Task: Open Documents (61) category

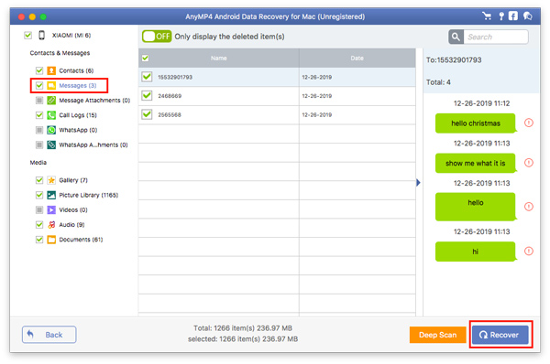Action: coord(81,240)
